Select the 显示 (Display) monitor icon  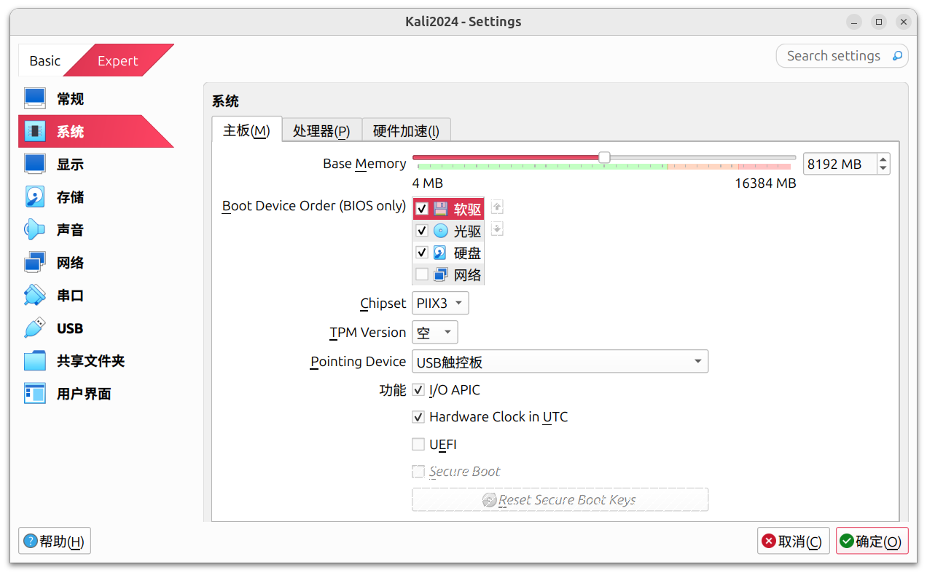click(35, 164)
